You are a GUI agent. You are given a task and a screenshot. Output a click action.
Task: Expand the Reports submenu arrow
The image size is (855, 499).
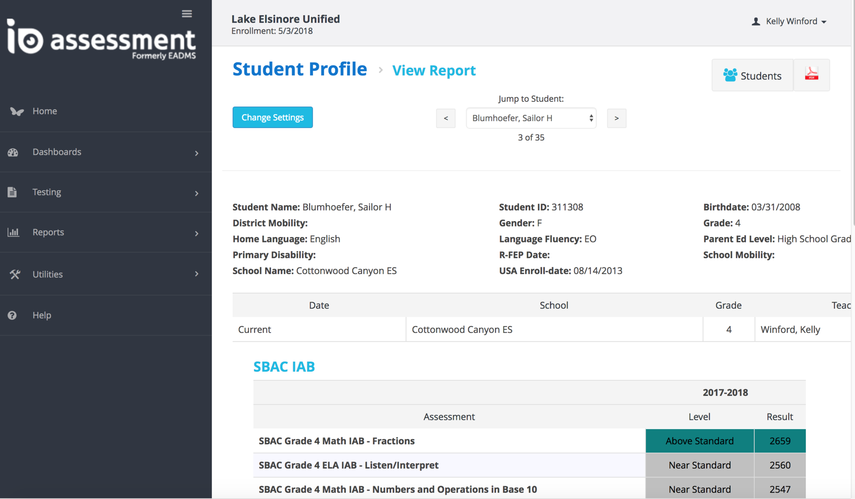[197, 233]
